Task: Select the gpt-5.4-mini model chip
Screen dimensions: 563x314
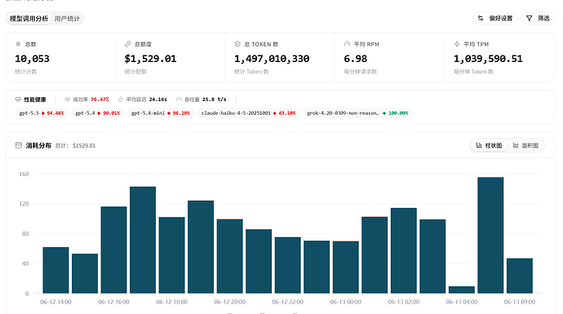Action: pos(160,113)
